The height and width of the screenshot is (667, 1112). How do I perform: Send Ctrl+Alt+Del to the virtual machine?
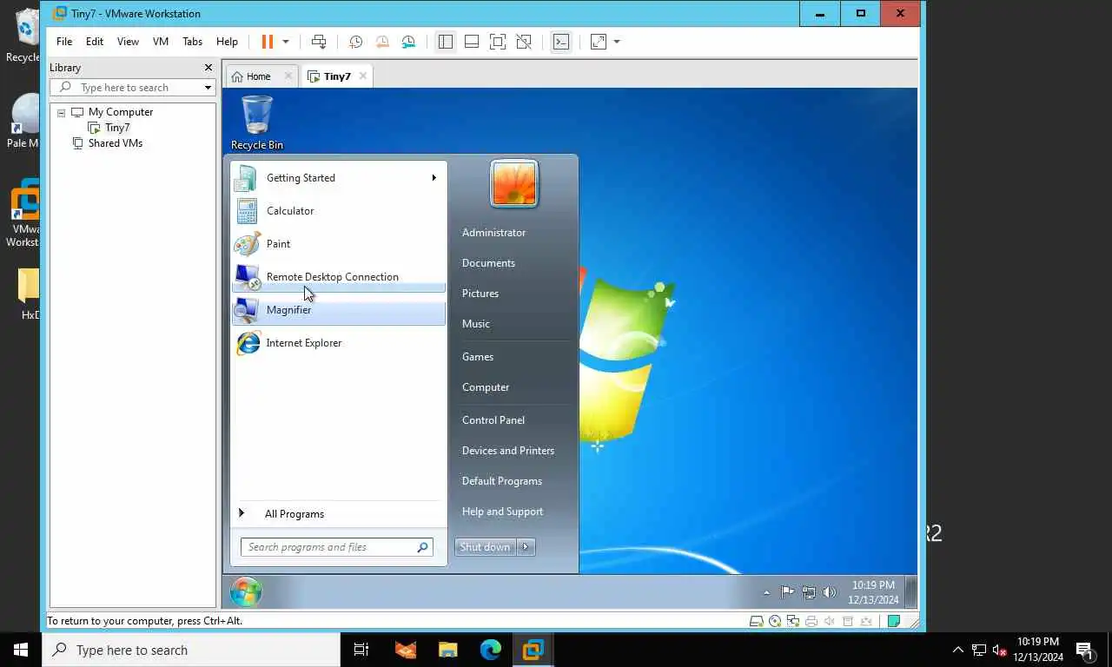pyautogui.click(x=319, y=42)
